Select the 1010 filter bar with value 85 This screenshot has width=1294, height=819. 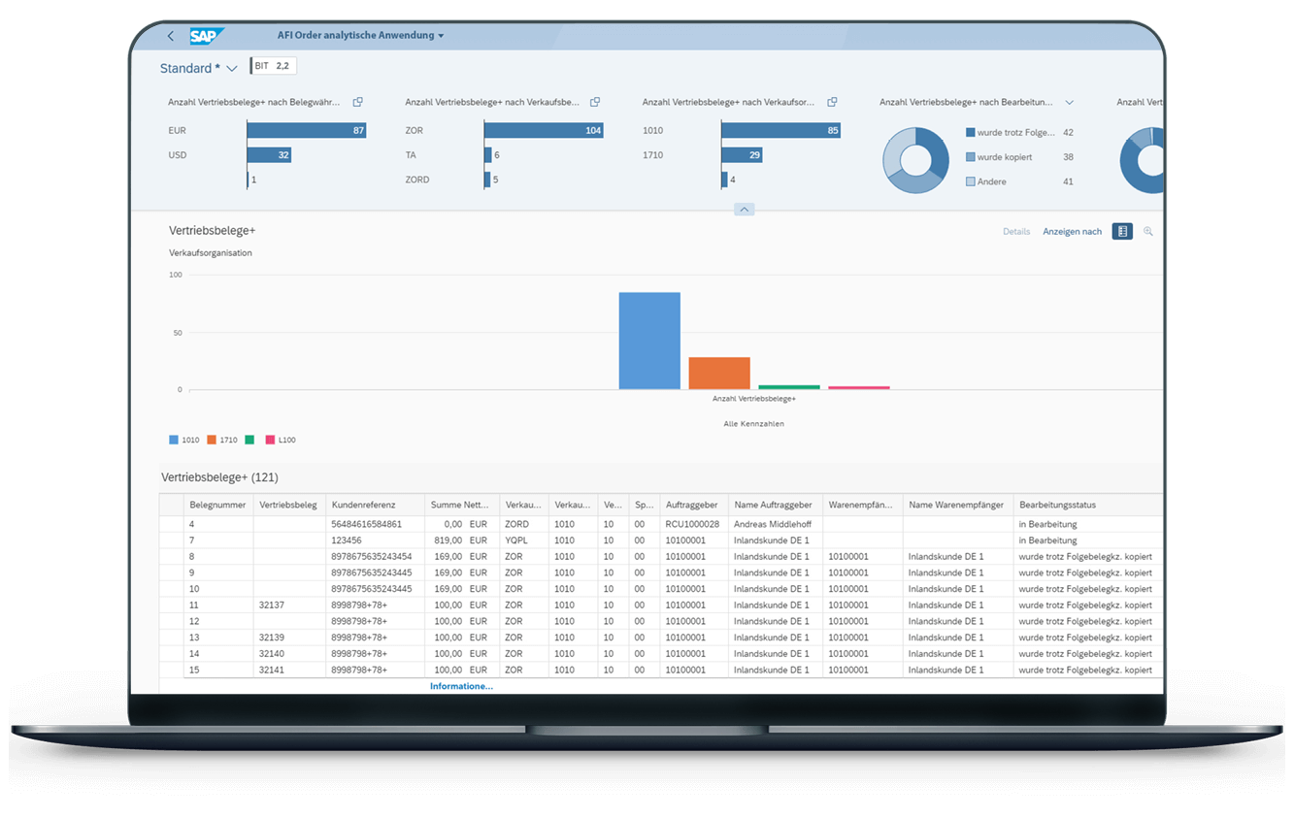pos(780,130)
